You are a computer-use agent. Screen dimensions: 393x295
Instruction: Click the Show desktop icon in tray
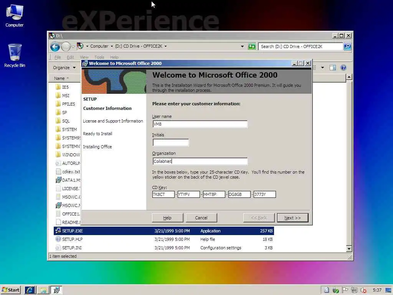pos(388,290)
